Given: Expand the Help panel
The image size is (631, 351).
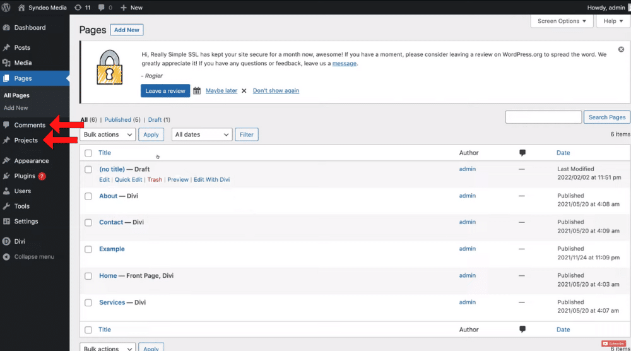Looking at the screenshot, I should (x=613, y=21).
